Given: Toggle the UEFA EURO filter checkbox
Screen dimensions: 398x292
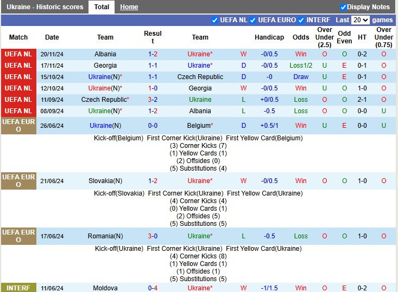Looking at the screenshot, I should 252,20.
